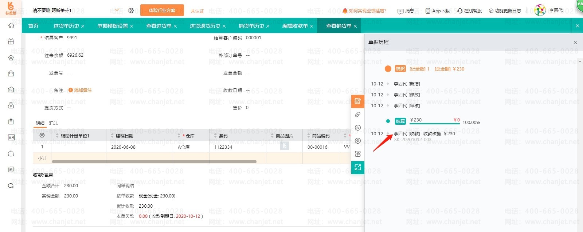This screenshot has height=232, width=583.
Task: Click the orange document history icon
Action: coord(358,101)
